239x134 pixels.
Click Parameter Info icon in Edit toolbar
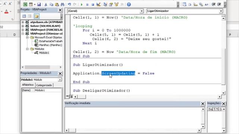(x=201, y=4)
